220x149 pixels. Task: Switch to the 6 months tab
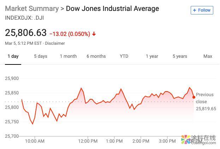[x=96, y=56]
